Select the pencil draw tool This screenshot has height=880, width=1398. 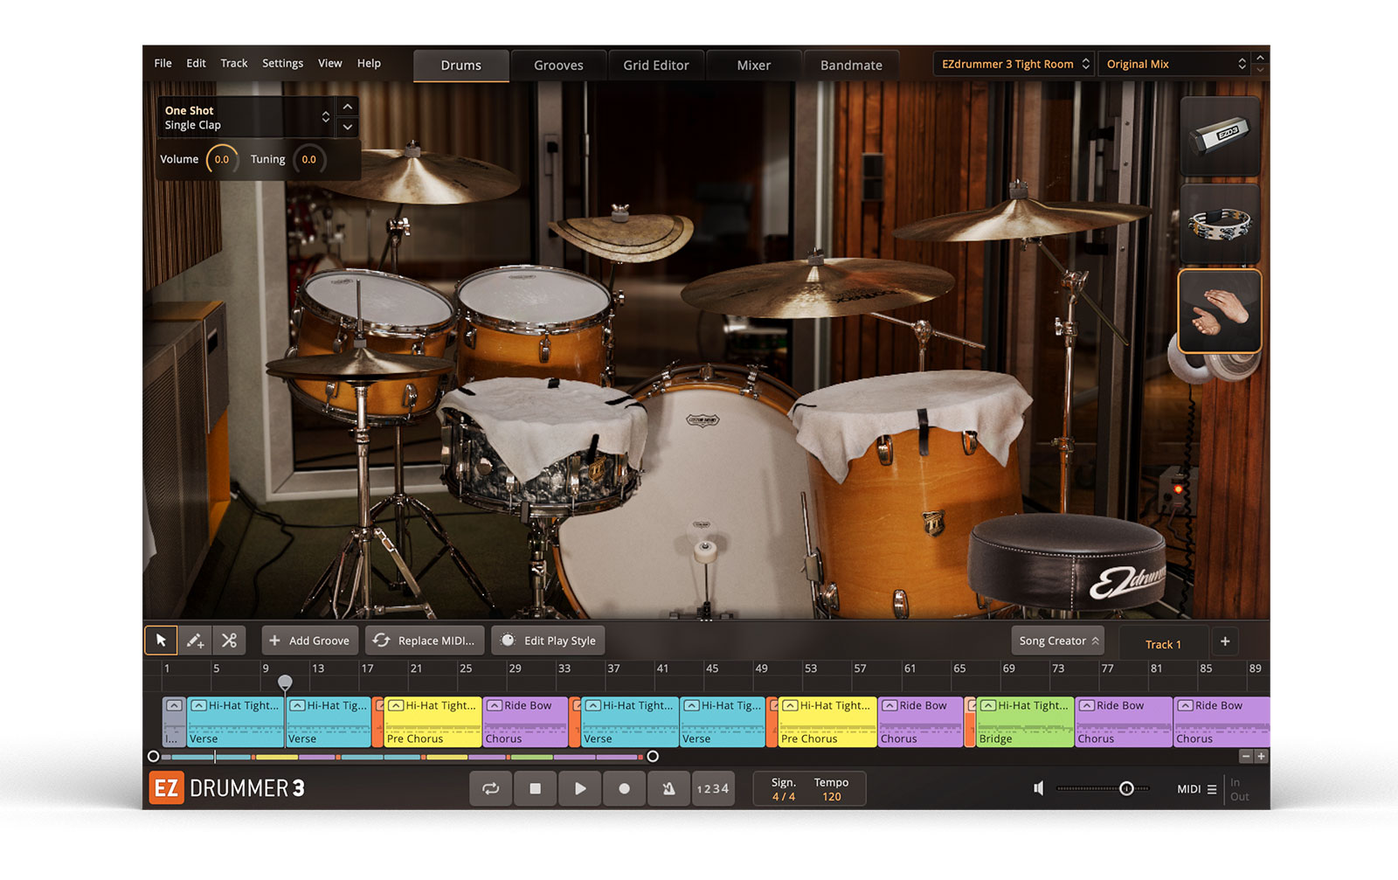pos(195,641)
